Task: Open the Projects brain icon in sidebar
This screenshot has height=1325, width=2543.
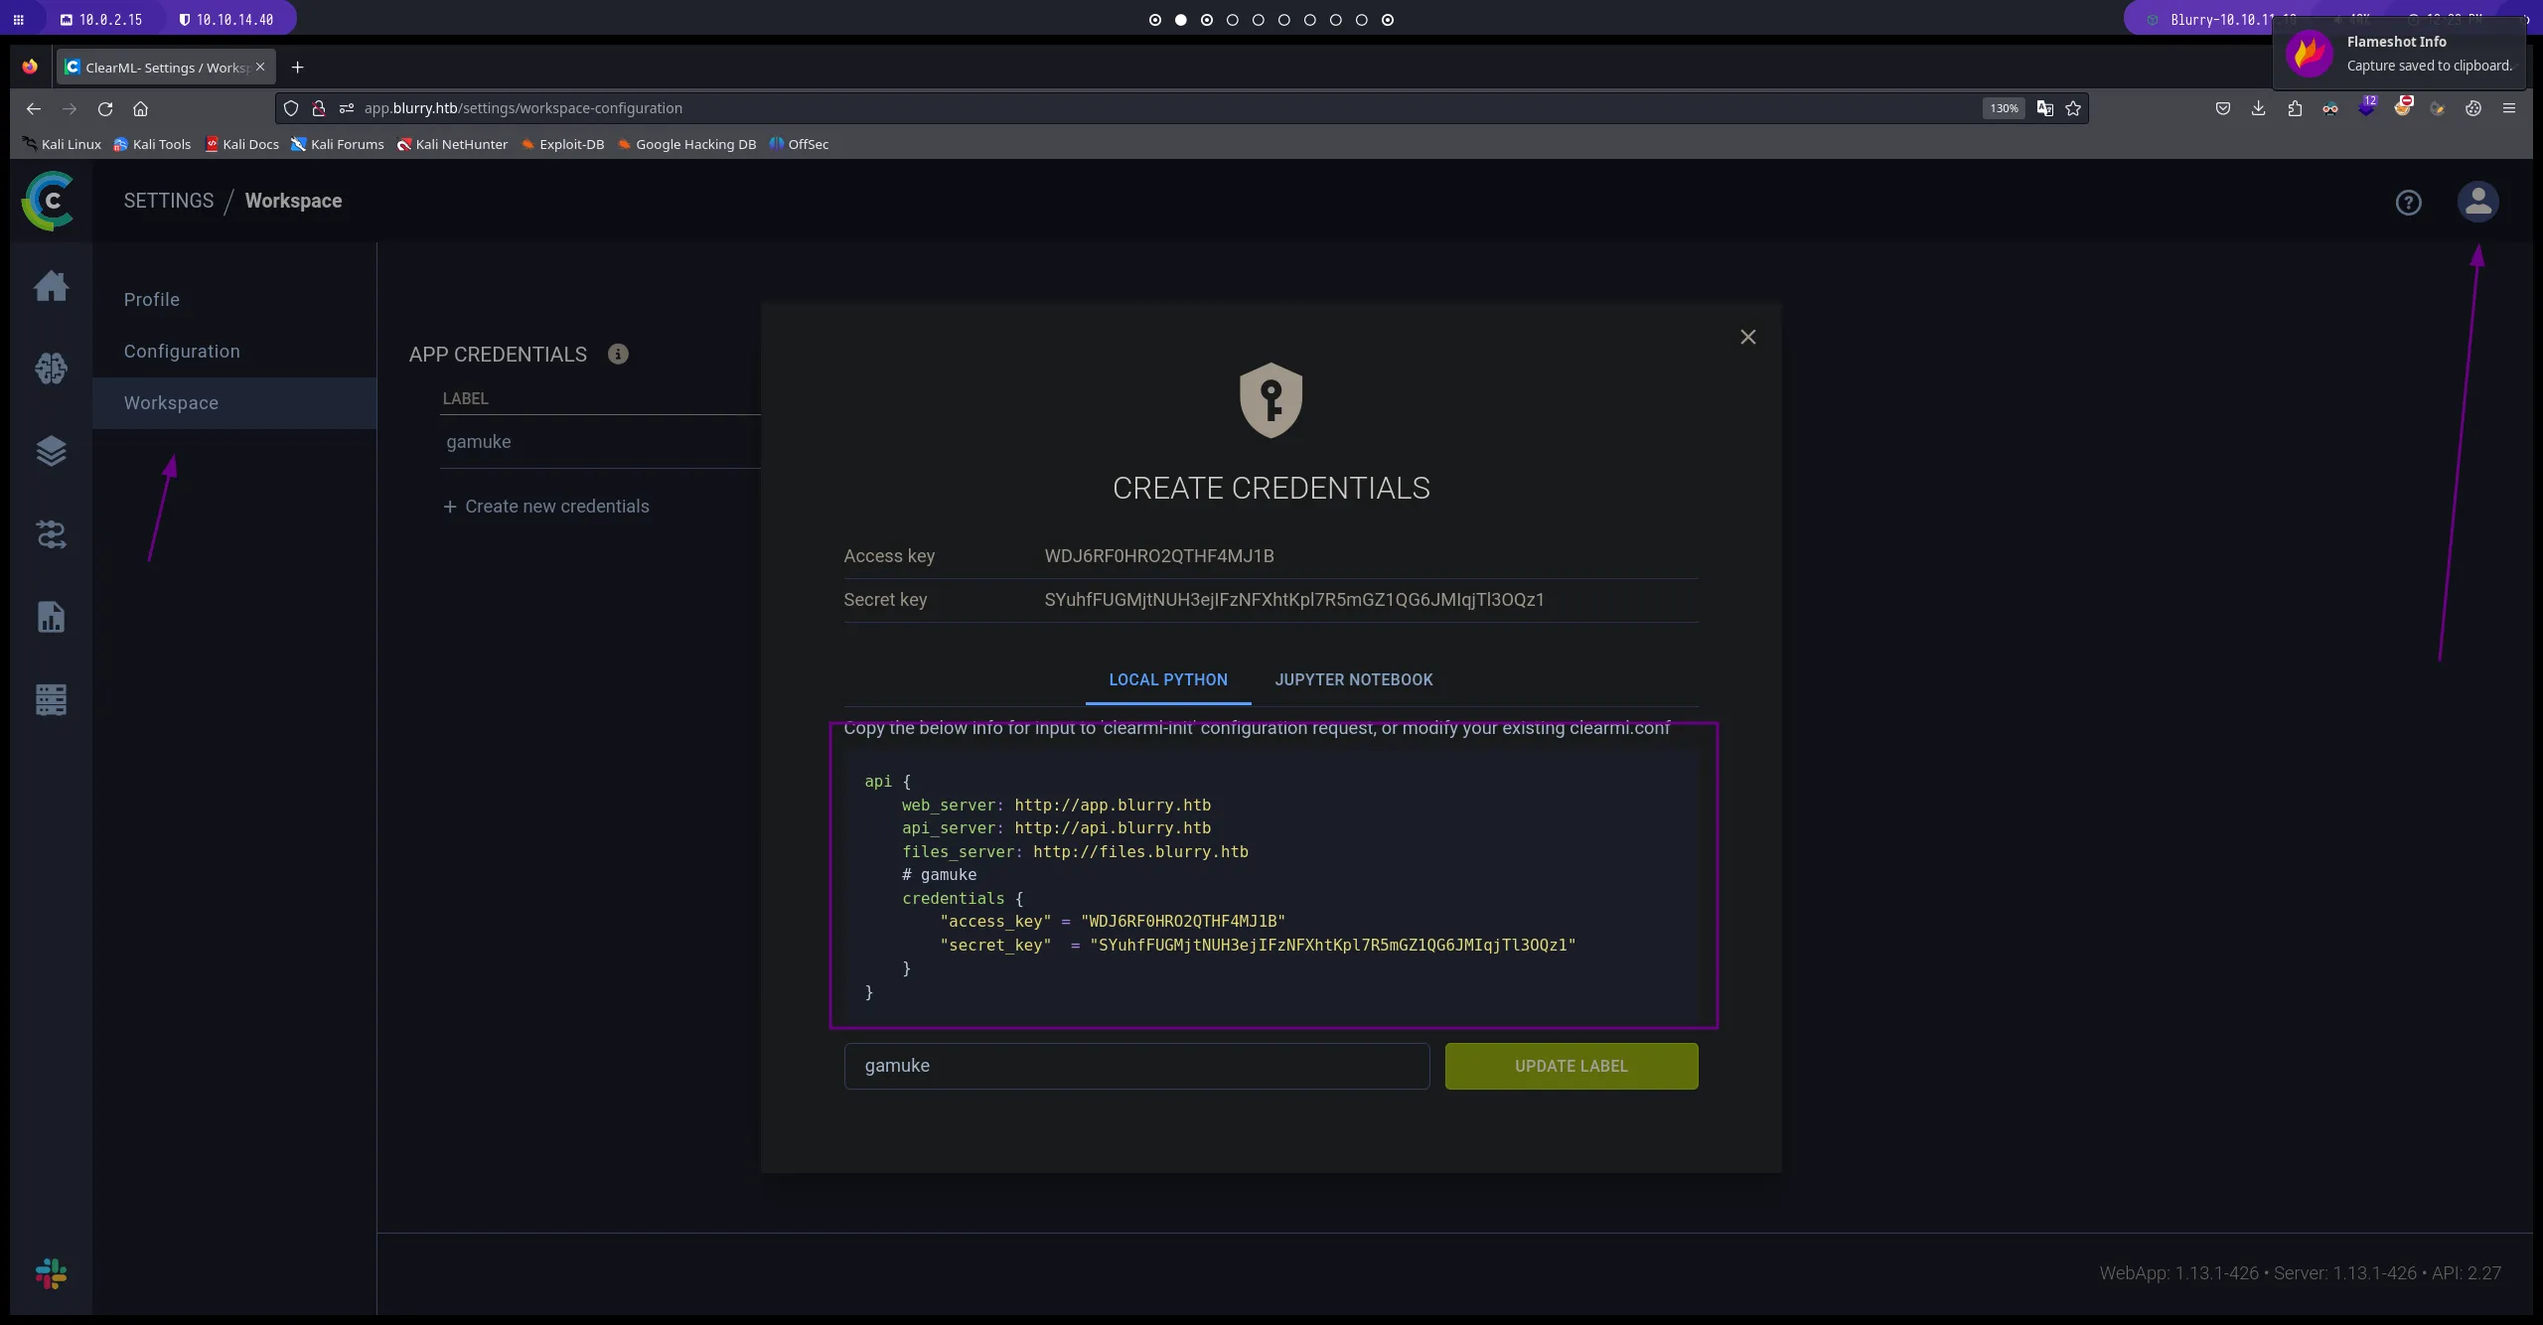Action: click(x=51, y=368)
